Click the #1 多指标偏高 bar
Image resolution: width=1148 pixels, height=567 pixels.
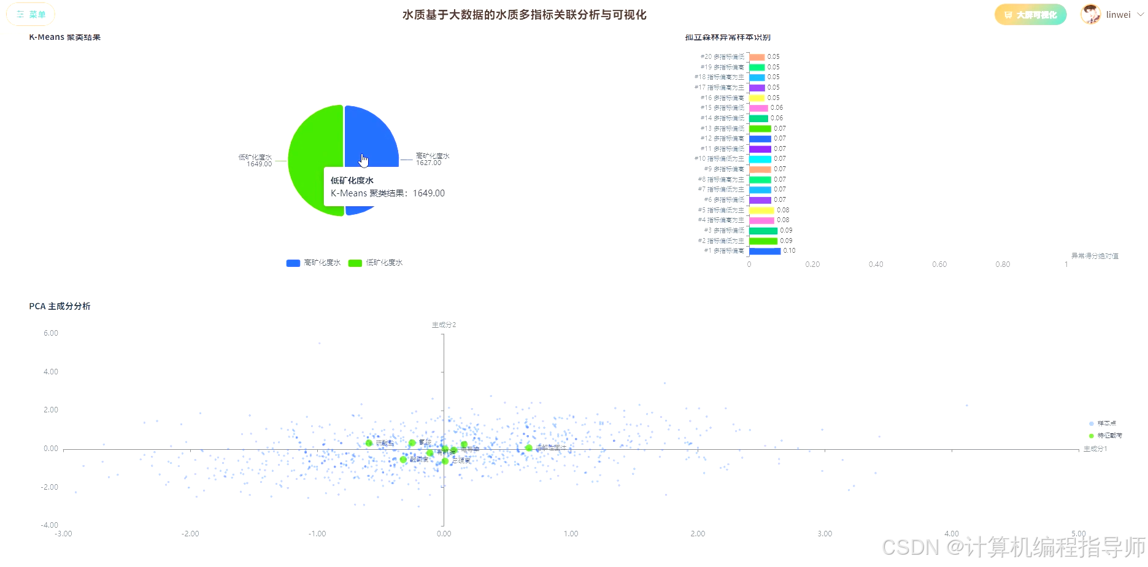[765, 251]
